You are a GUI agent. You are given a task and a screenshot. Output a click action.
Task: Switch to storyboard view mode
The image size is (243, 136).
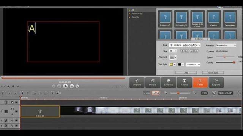147,93
